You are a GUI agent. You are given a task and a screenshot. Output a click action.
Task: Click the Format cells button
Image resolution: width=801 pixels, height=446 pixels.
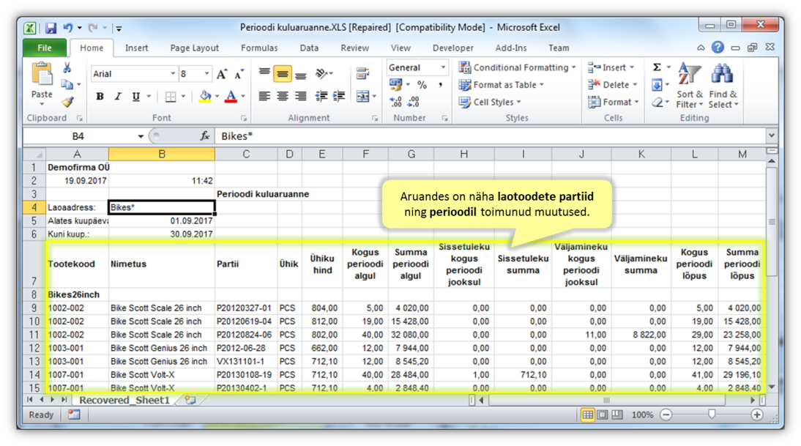click(x=614, y=103)
